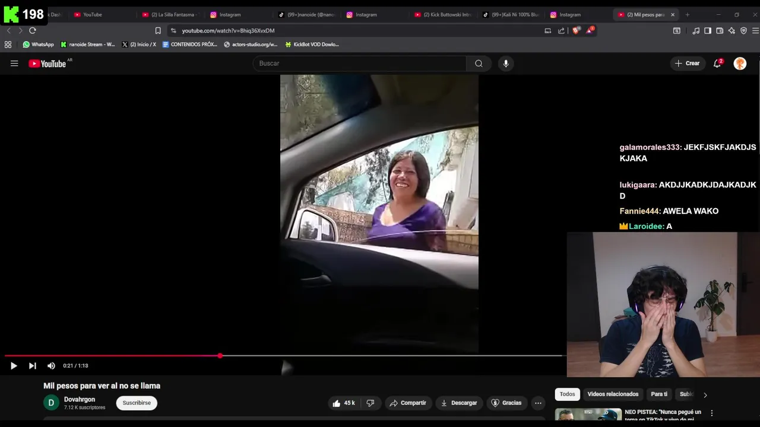This screenshot has height=427, width=760.
Task: Go forward in browser history
Action: point(20,30)
